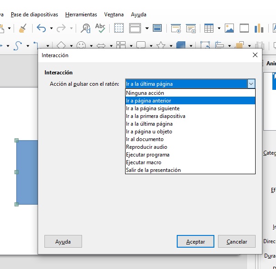
Task: Open the Redo history dropdown arrow
Action: [x=71, y=28]
